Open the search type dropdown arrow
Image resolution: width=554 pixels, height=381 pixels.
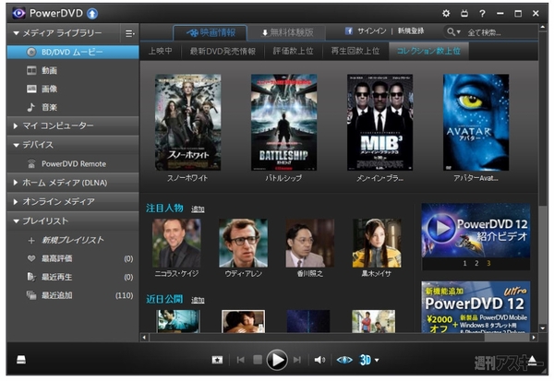pos(459,32)
